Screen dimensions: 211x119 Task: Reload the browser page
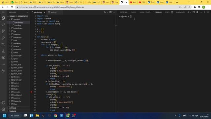(x=12, y=7)
